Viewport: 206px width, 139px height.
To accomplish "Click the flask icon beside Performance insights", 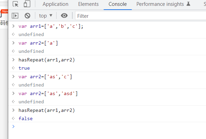I will coord(188,4).
